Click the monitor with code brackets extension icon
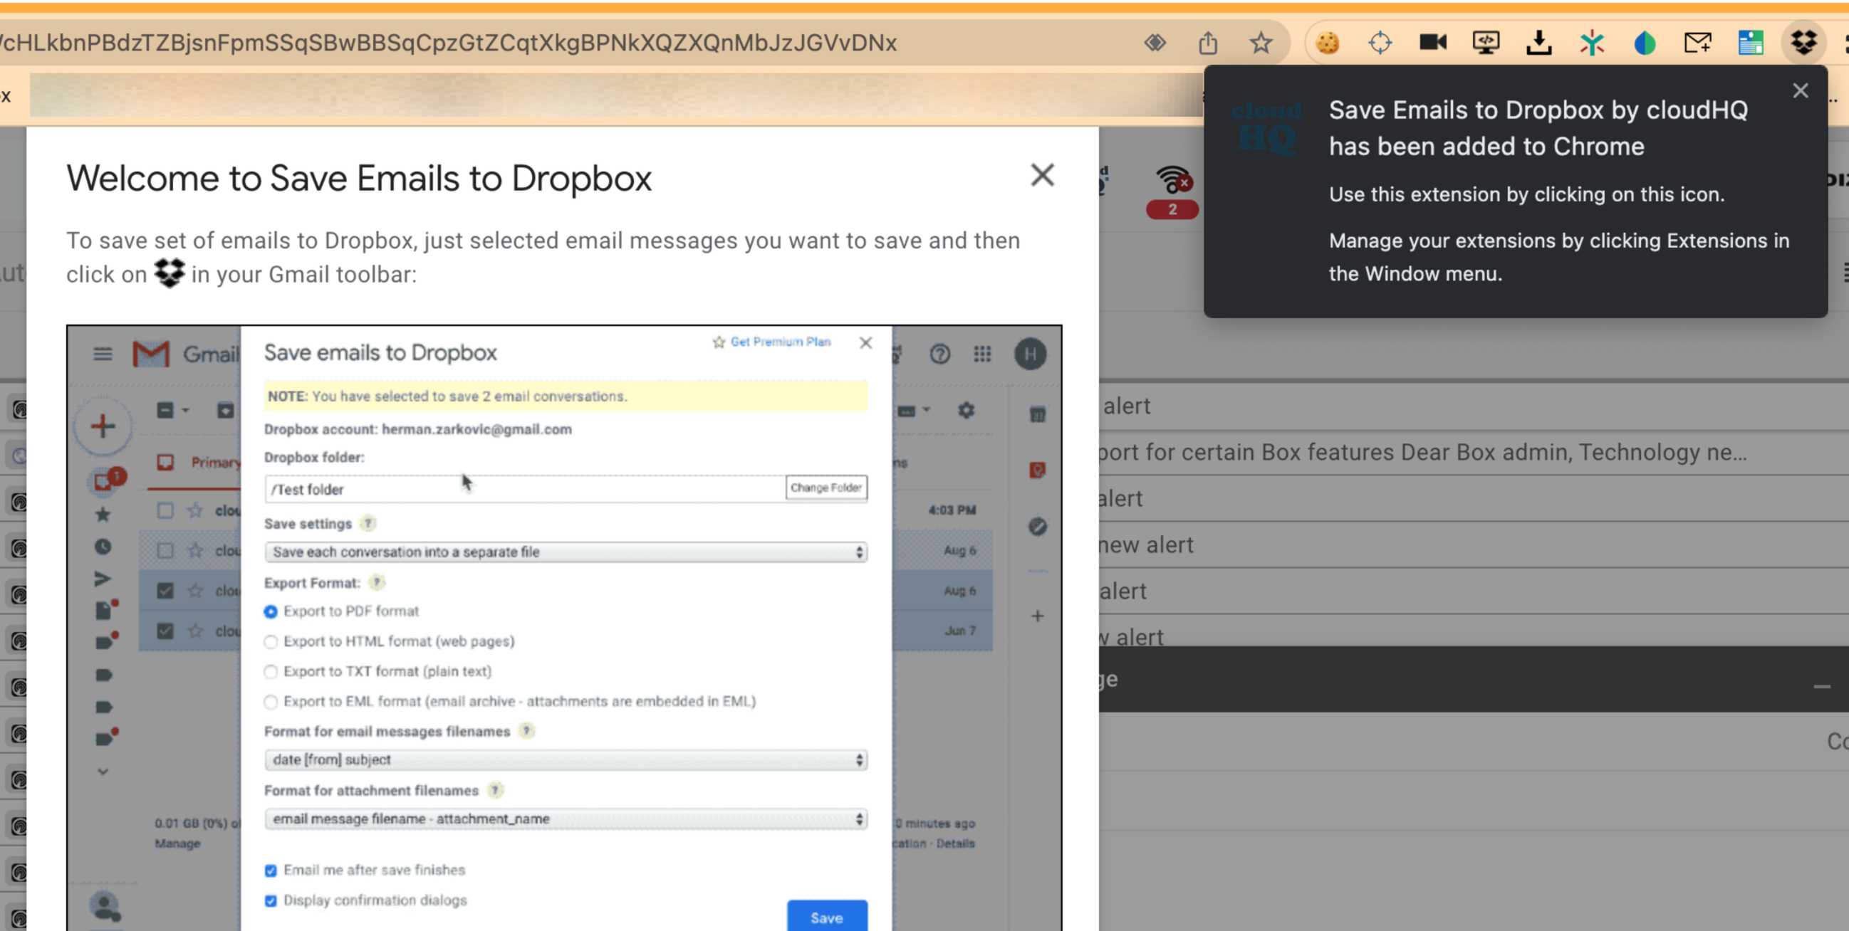 tap(1485, 43)
